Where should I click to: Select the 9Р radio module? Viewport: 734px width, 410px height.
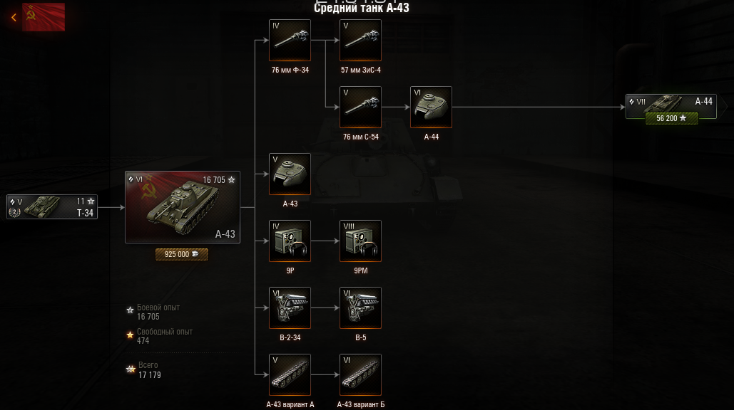tap(290, 241)
